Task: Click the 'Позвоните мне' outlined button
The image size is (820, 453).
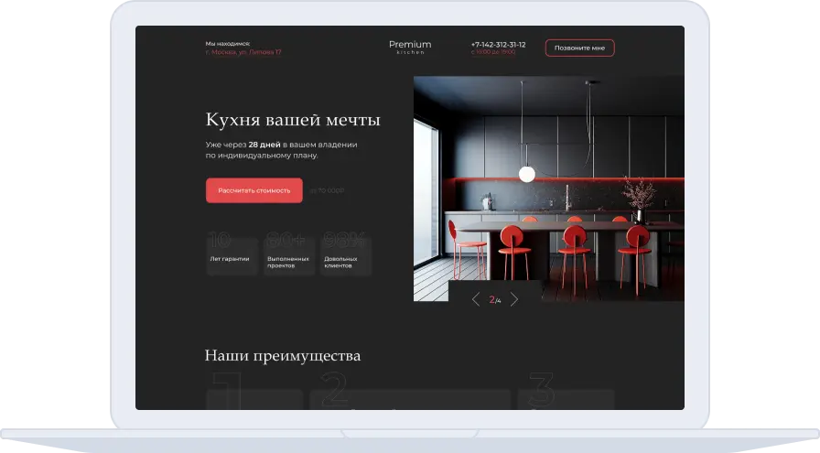Action: (579, 49)
